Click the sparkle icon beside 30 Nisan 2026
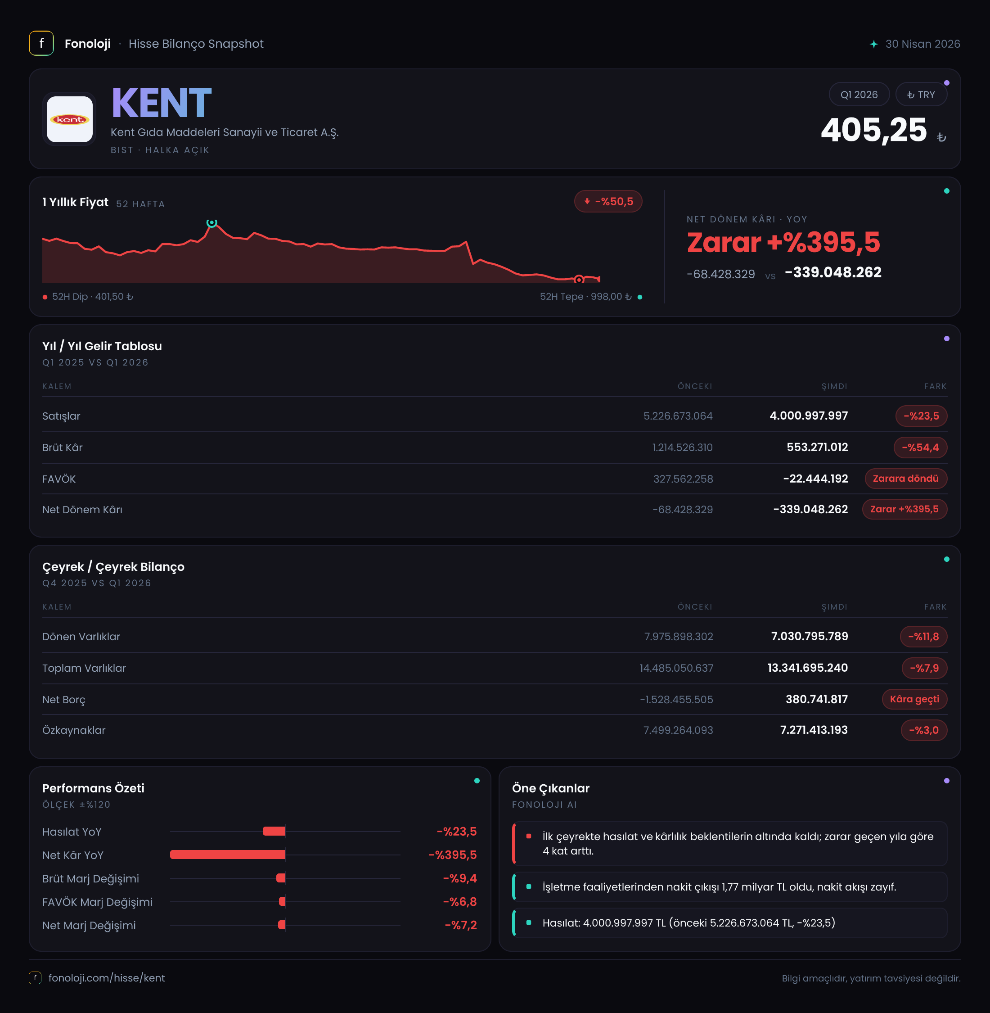 (x=873, y=44)
